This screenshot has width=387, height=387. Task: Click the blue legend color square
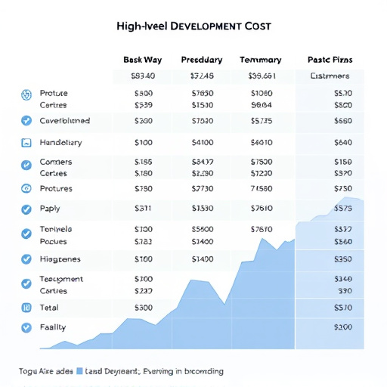point(79,371)
